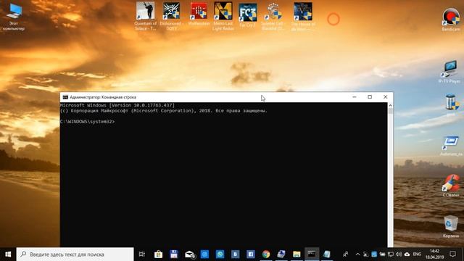Select the 'Этот компьютер' desktop icon
Screen dimensions: 464x261
(14, 16)
